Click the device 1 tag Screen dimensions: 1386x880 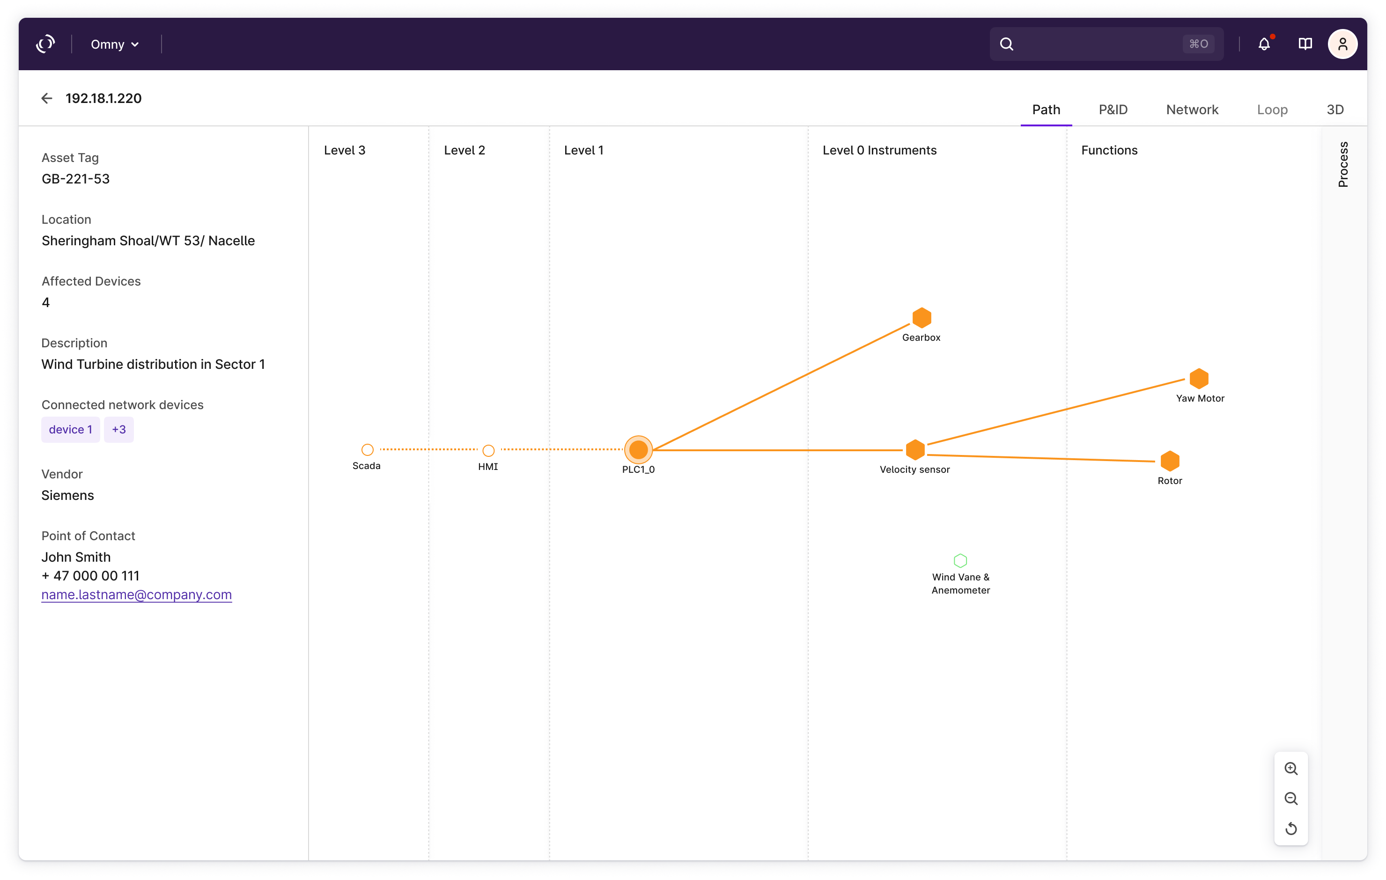click(x=70, y=429)
